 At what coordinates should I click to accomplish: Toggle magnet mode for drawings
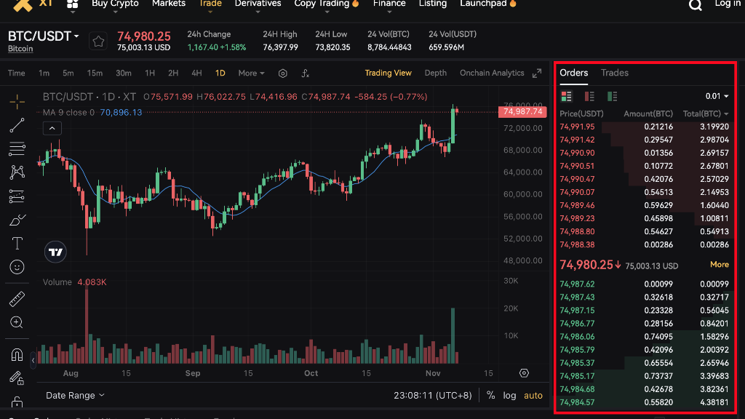pyautogui.click(x=17, y=355)
